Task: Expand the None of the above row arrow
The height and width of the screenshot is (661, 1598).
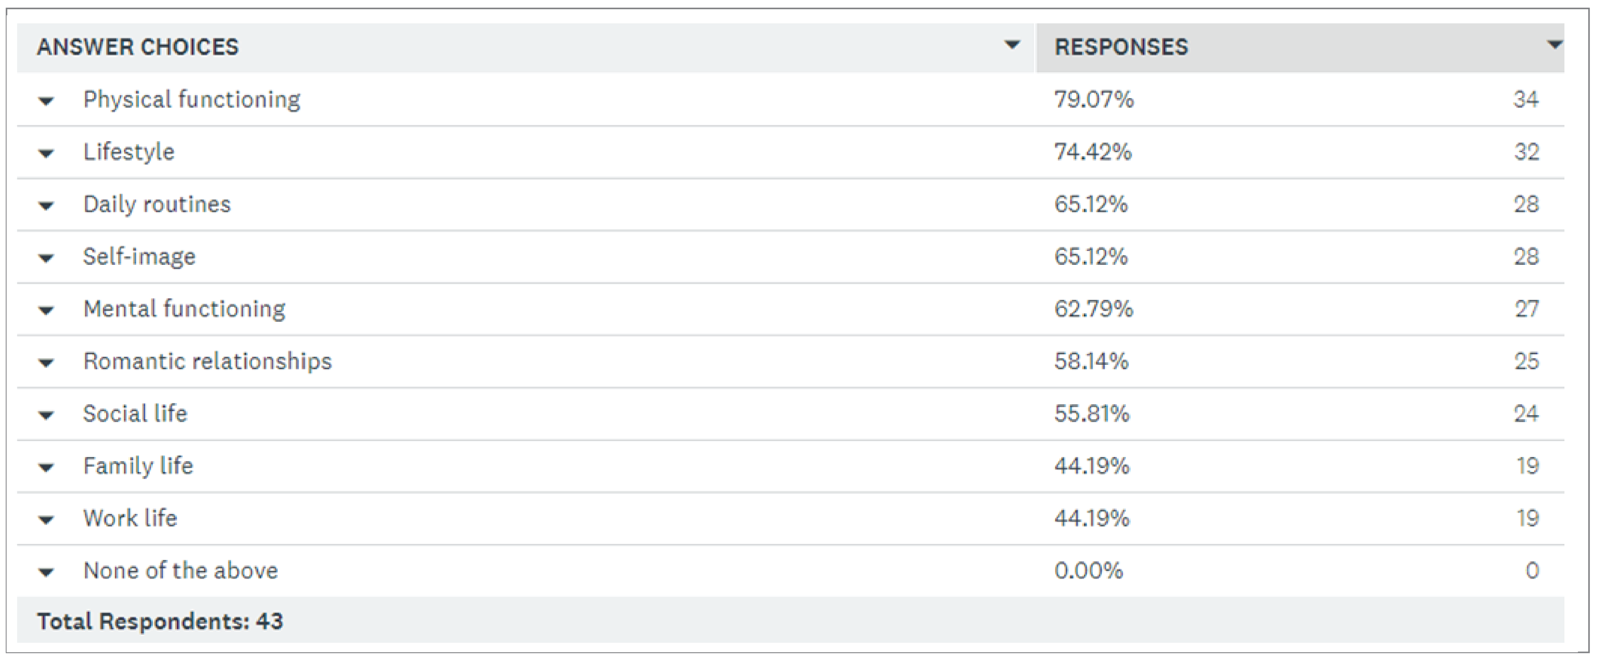Action: [x=46, y=572]
